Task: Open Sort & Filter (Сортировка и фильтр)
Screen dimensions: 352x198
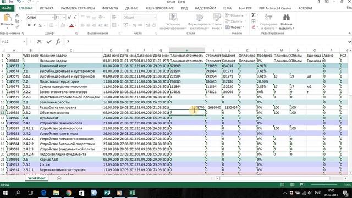Action: coord(268,22)
